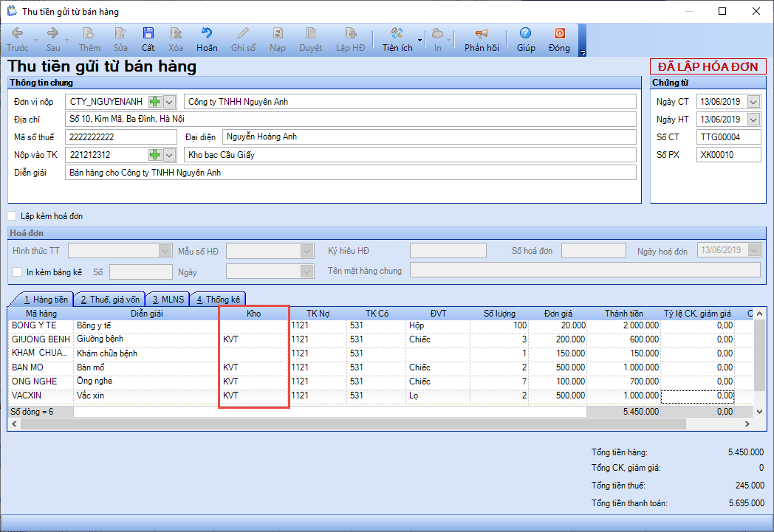The height and width of the screenshot is (532, 774).
Task: Open the Ngày CT date picker
Action: [753, 102]
